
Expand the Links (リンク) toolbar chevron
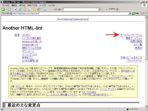pos(146,13)
